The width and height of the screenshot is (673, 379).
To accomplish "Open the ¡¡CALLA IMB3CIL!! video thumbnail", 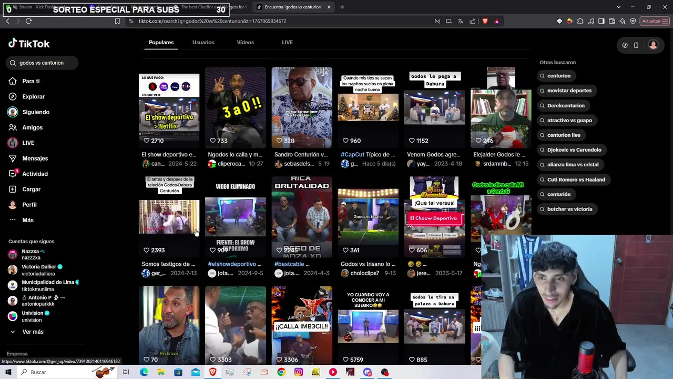I will (302, 326).
